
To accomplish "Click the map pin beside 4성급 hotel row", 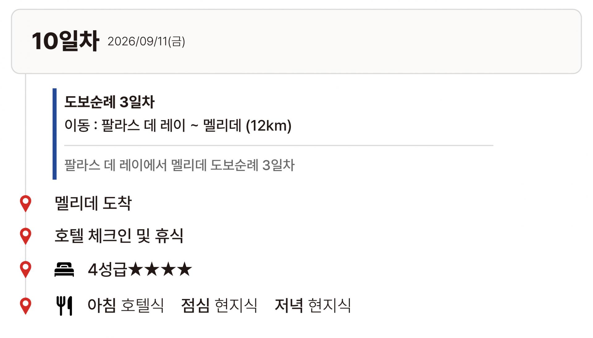I will tap(25, 269).
